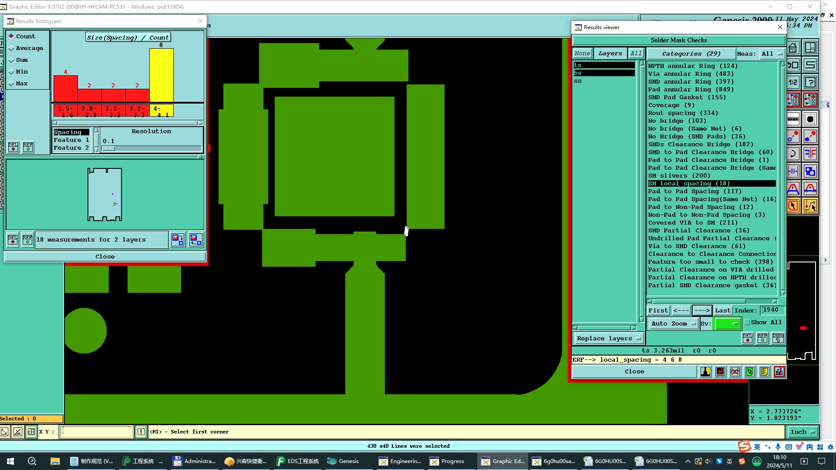Image resolution: width=836 pixels, height=470 pixels.
Task: Enable the Show All checkbox
Action: coord(747,322)
